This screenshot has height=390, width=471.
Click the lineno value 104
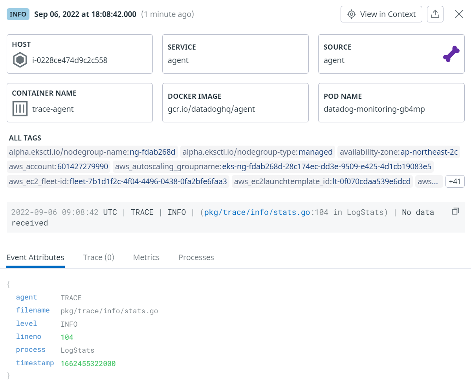tap(67, 337)
